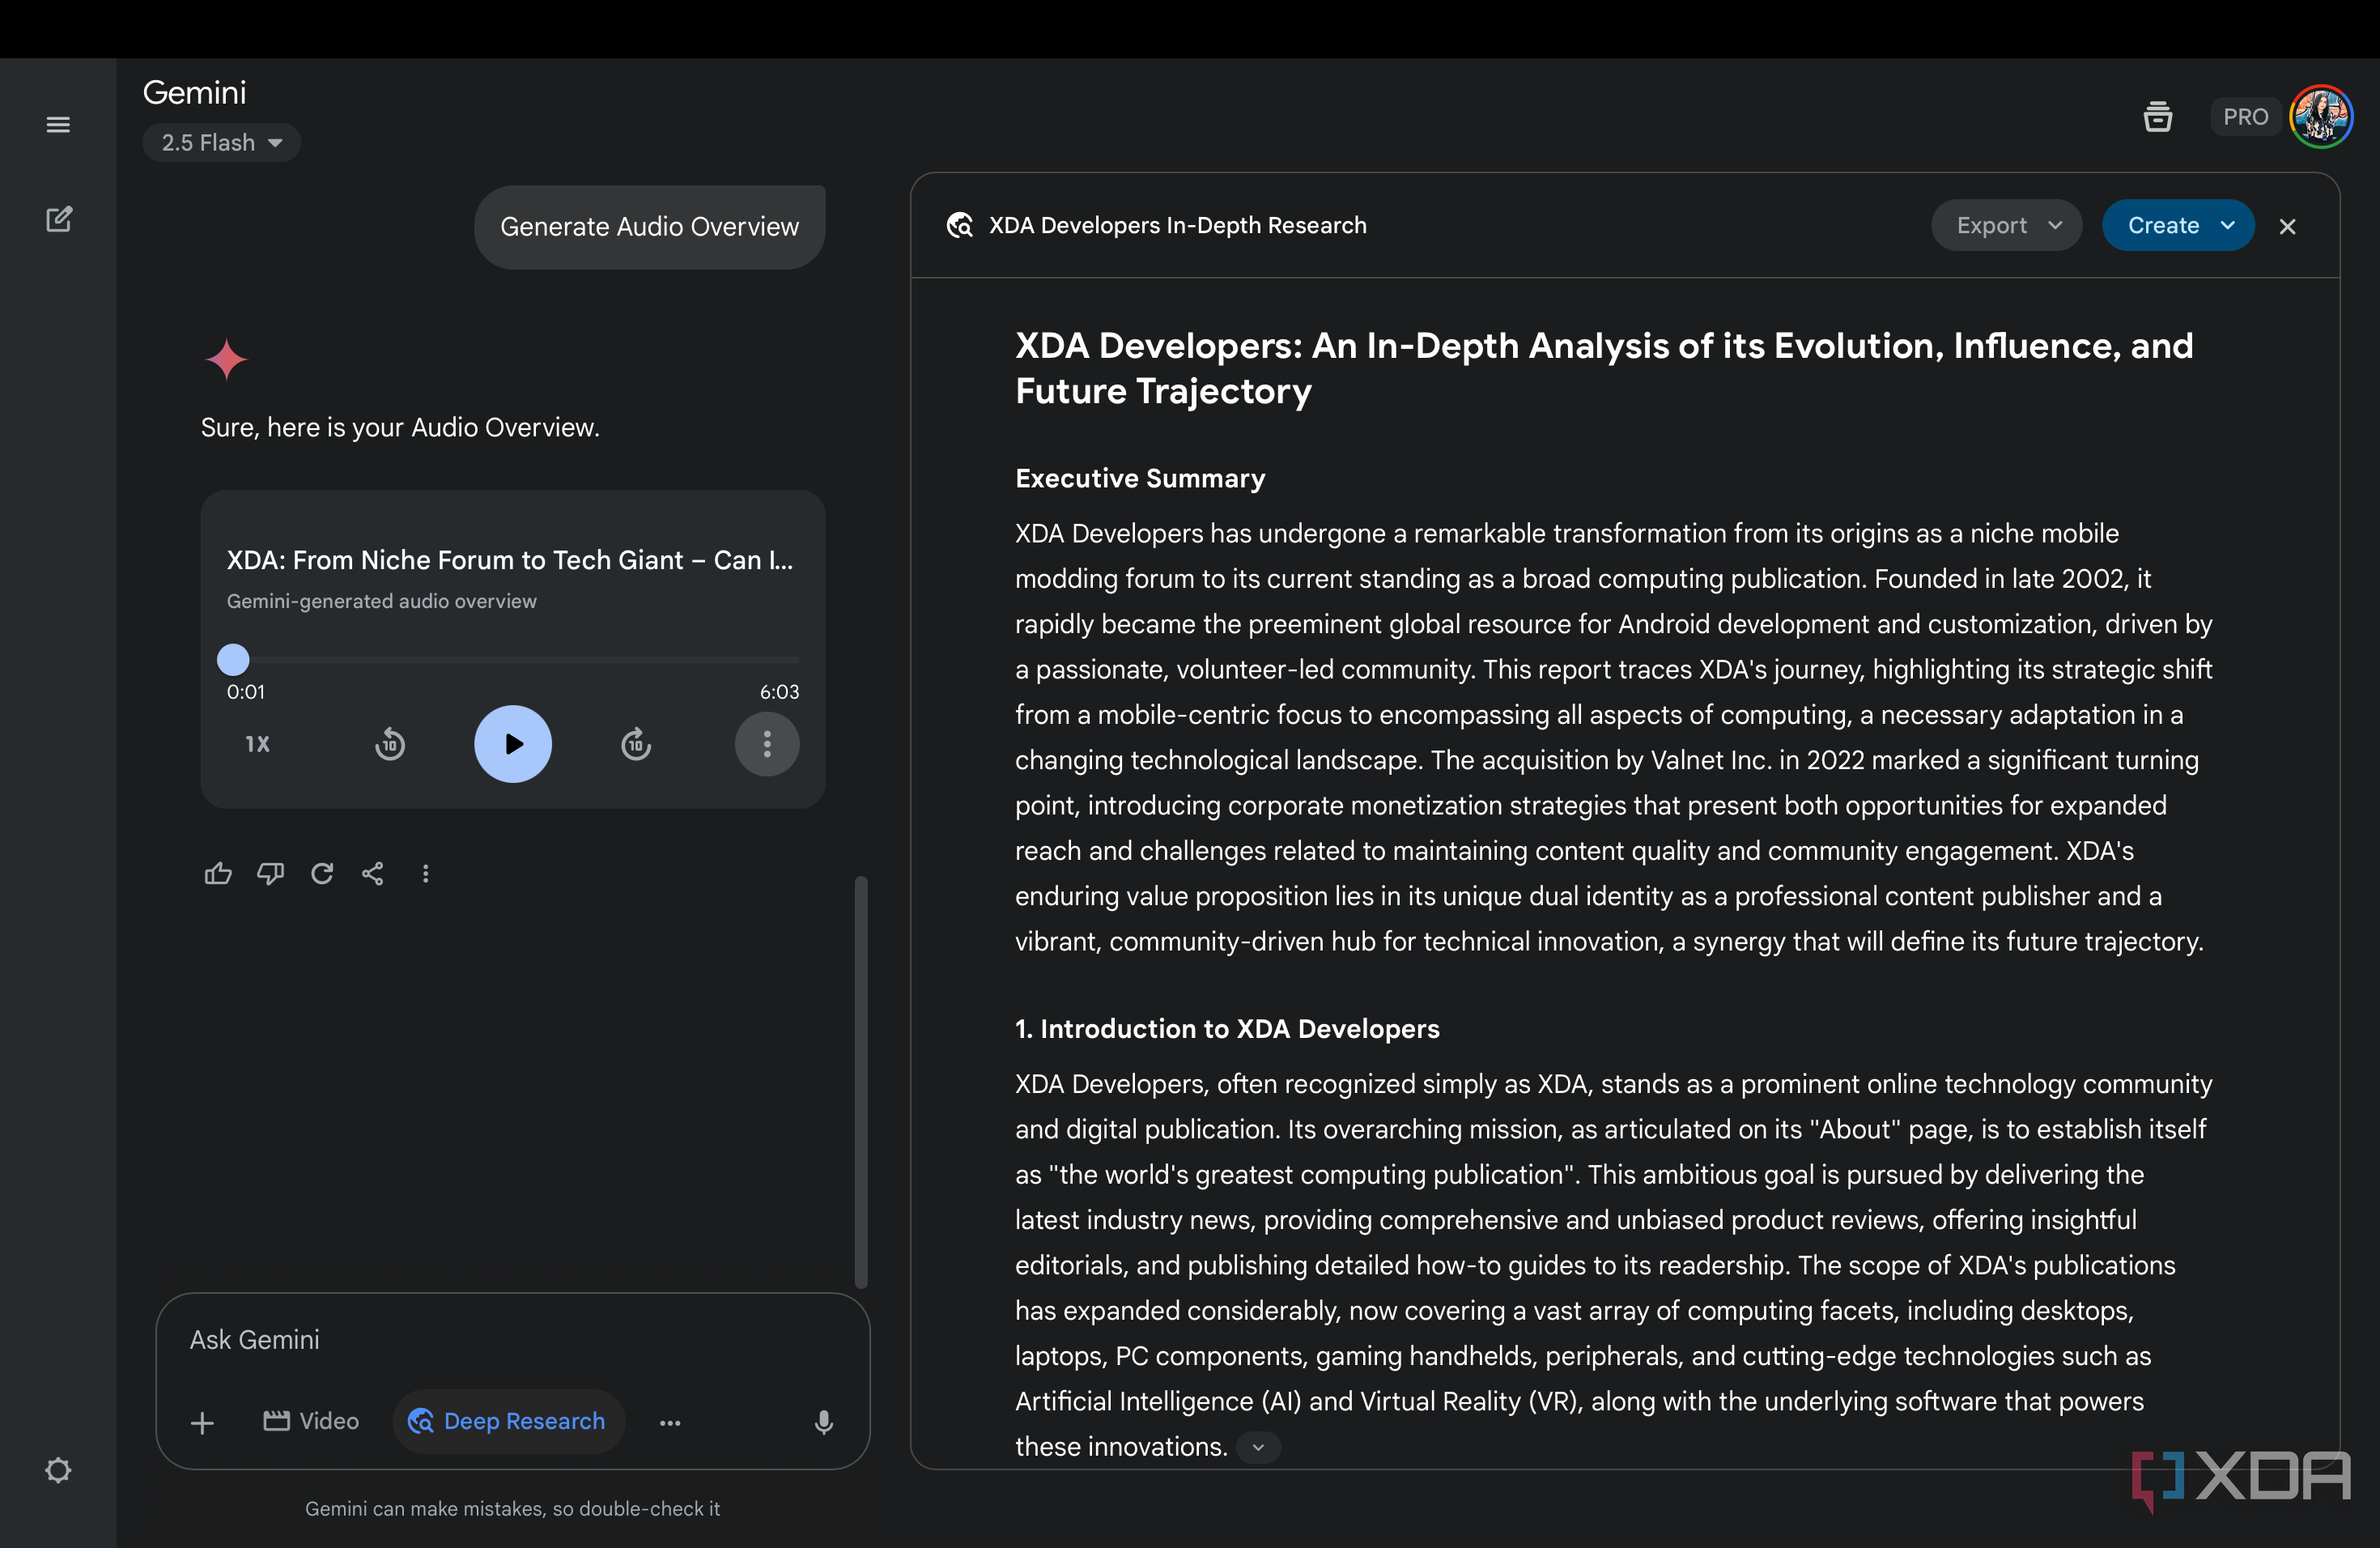Image resolution: width=2380 pixels, height=1548 pixels.
Task: Play the audio overview
Action: [x=513, y=744]
